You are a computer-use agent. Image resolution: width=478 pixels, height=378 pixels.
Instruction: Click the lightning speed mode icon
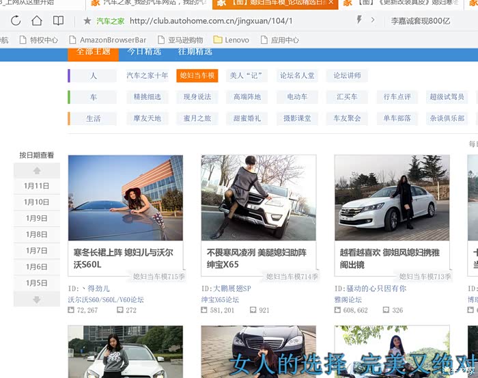click(359, 21)
